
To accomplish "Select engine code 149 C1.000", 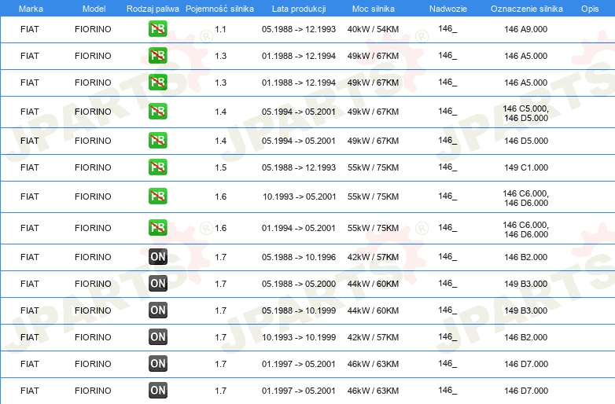I will point(526,167).
